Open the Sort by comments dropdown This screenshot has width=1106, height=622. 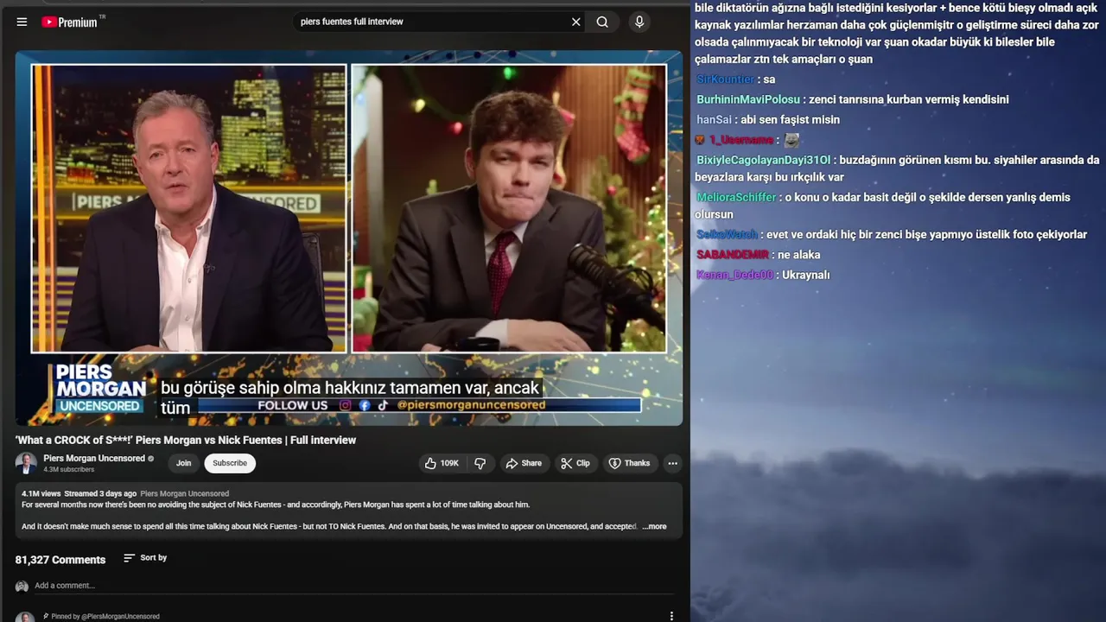145,558
